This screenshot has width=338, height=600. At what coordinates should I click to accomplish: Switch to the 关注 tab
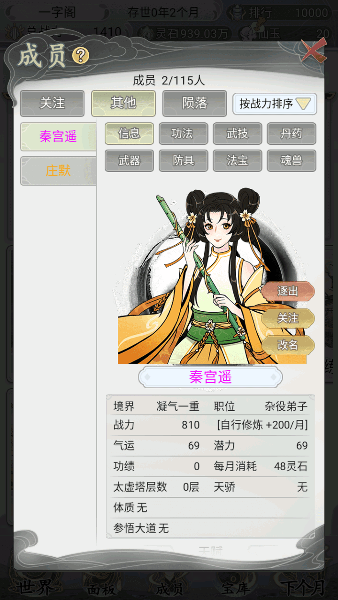tap(52, 103)
